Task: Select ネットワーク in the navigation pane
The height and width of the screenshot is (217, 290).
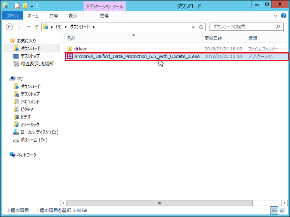Action: (x=27, y=155)
